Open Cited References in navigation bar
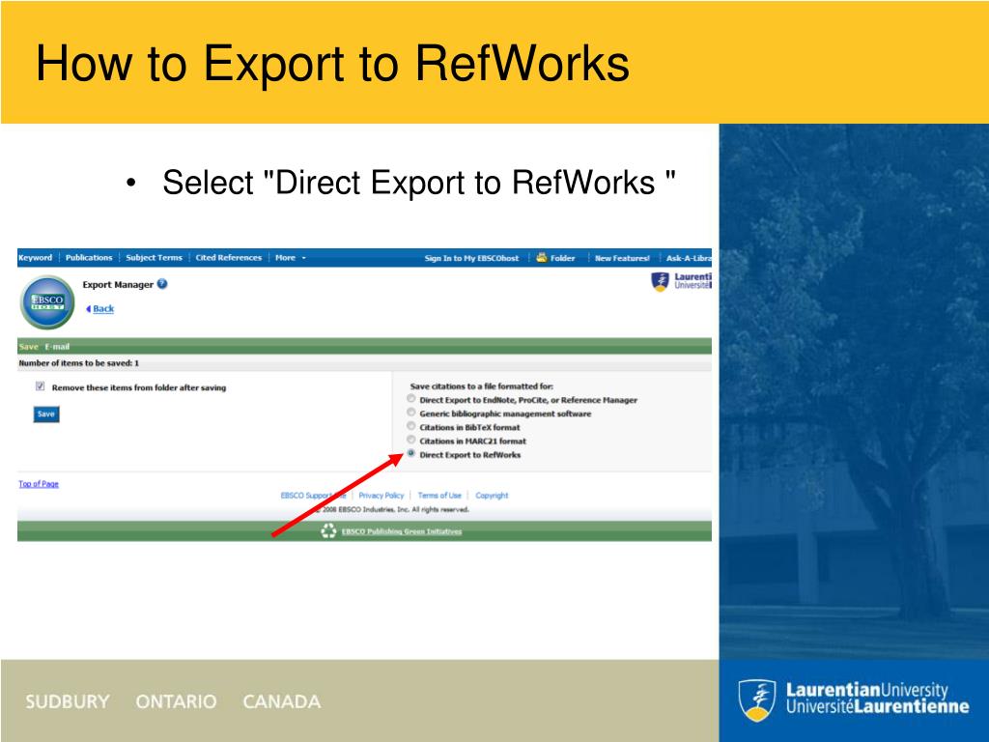 [x=228, y=257]
